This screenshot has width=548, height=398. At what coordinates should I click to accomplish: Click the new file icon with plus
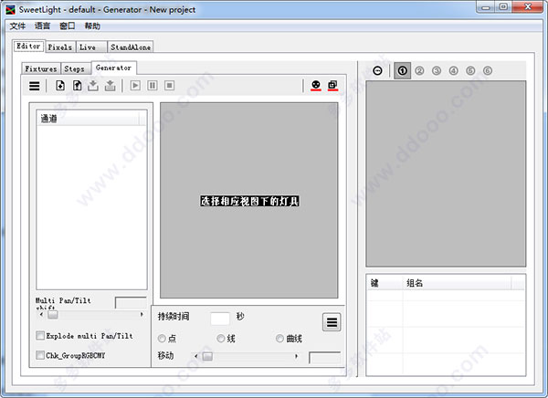click(x=60, y=85)
